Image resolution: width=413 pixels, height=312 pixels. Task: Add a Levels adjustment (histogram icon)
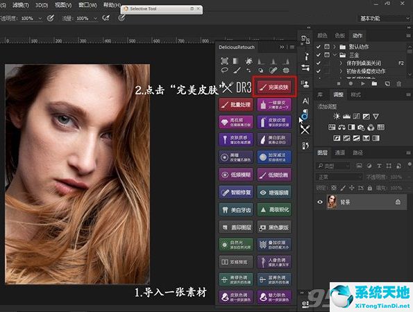click(x=346, y=116)
